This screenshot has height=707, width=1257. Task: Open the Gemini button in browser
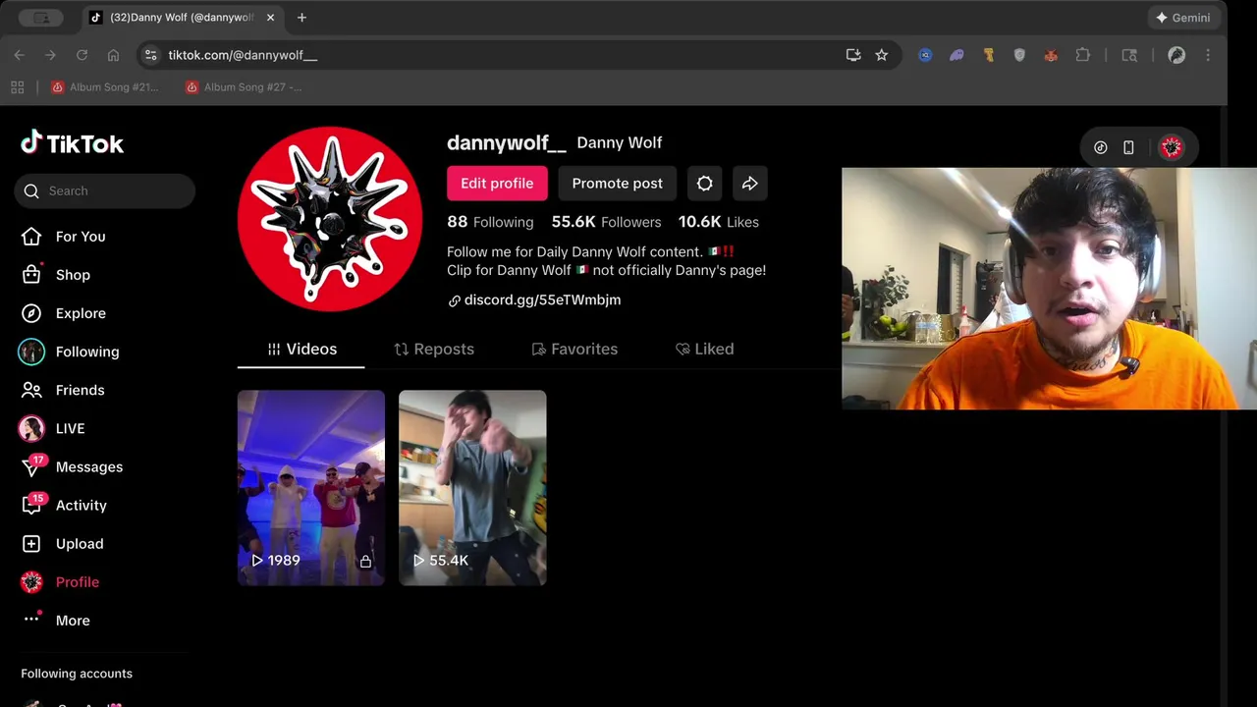(x=1182, y=18)
